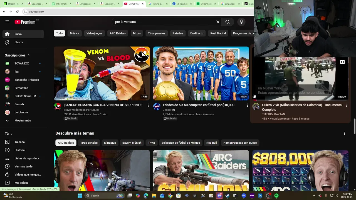Switch to the WhatsApp browser tab
The height and width of the screenshot is (200, 356).
click(61, 4)
